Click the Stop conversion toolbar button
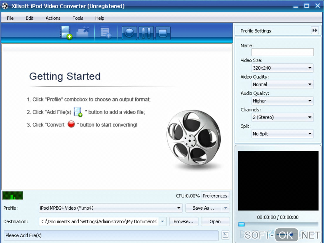 pos(163,33)
